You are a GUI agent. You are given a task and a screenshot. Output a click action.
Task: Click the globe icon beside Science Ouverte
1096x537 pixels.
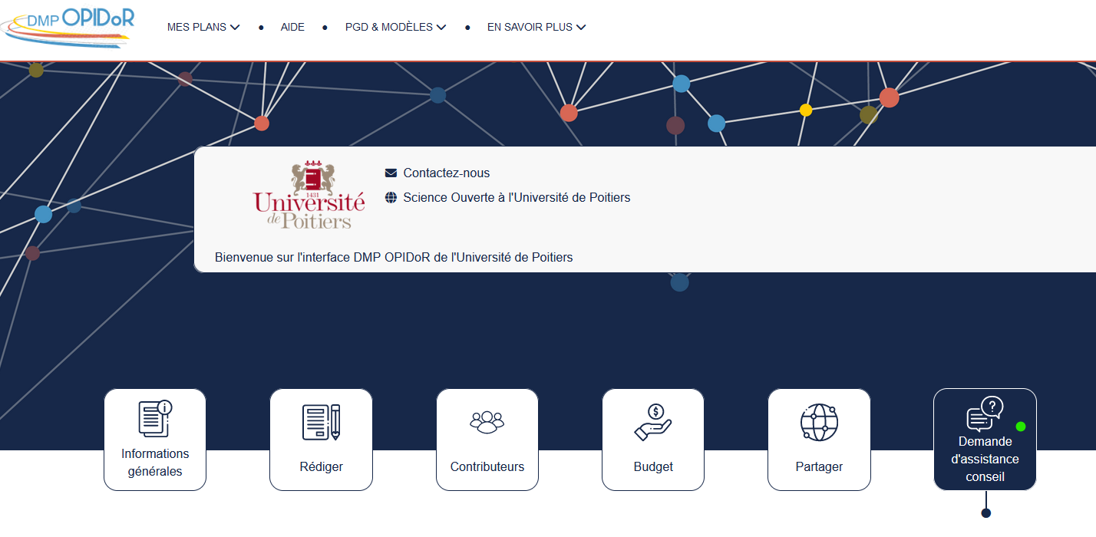coord(391,198)
